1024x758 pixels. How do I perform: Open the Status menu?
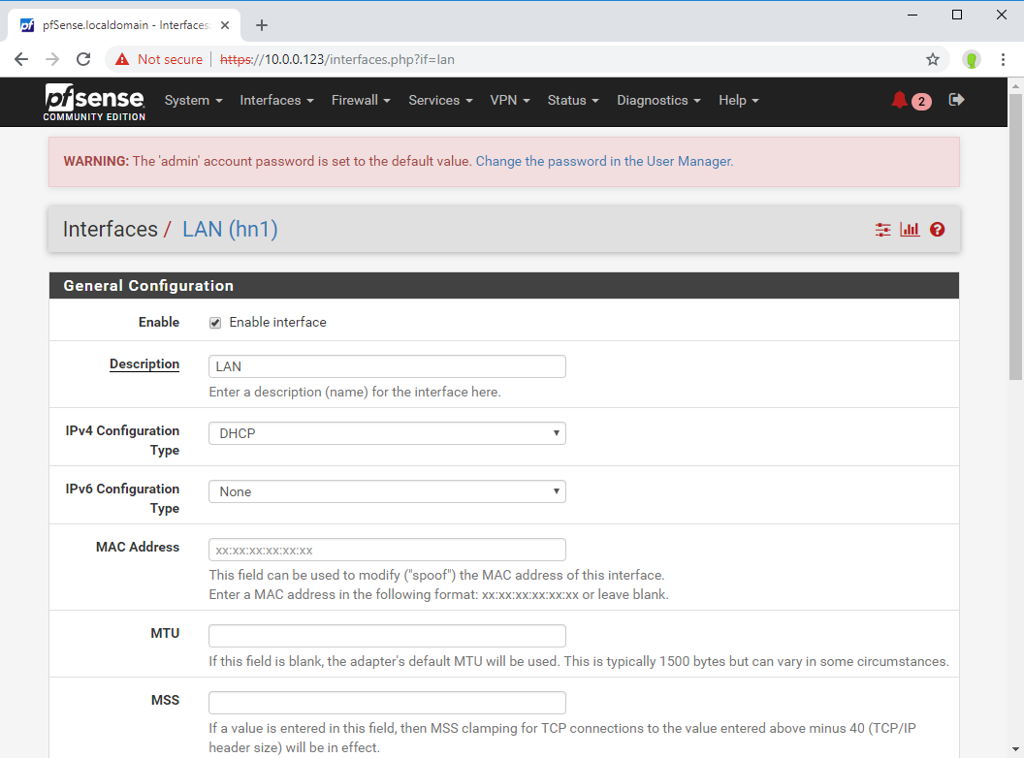[573, 101]
